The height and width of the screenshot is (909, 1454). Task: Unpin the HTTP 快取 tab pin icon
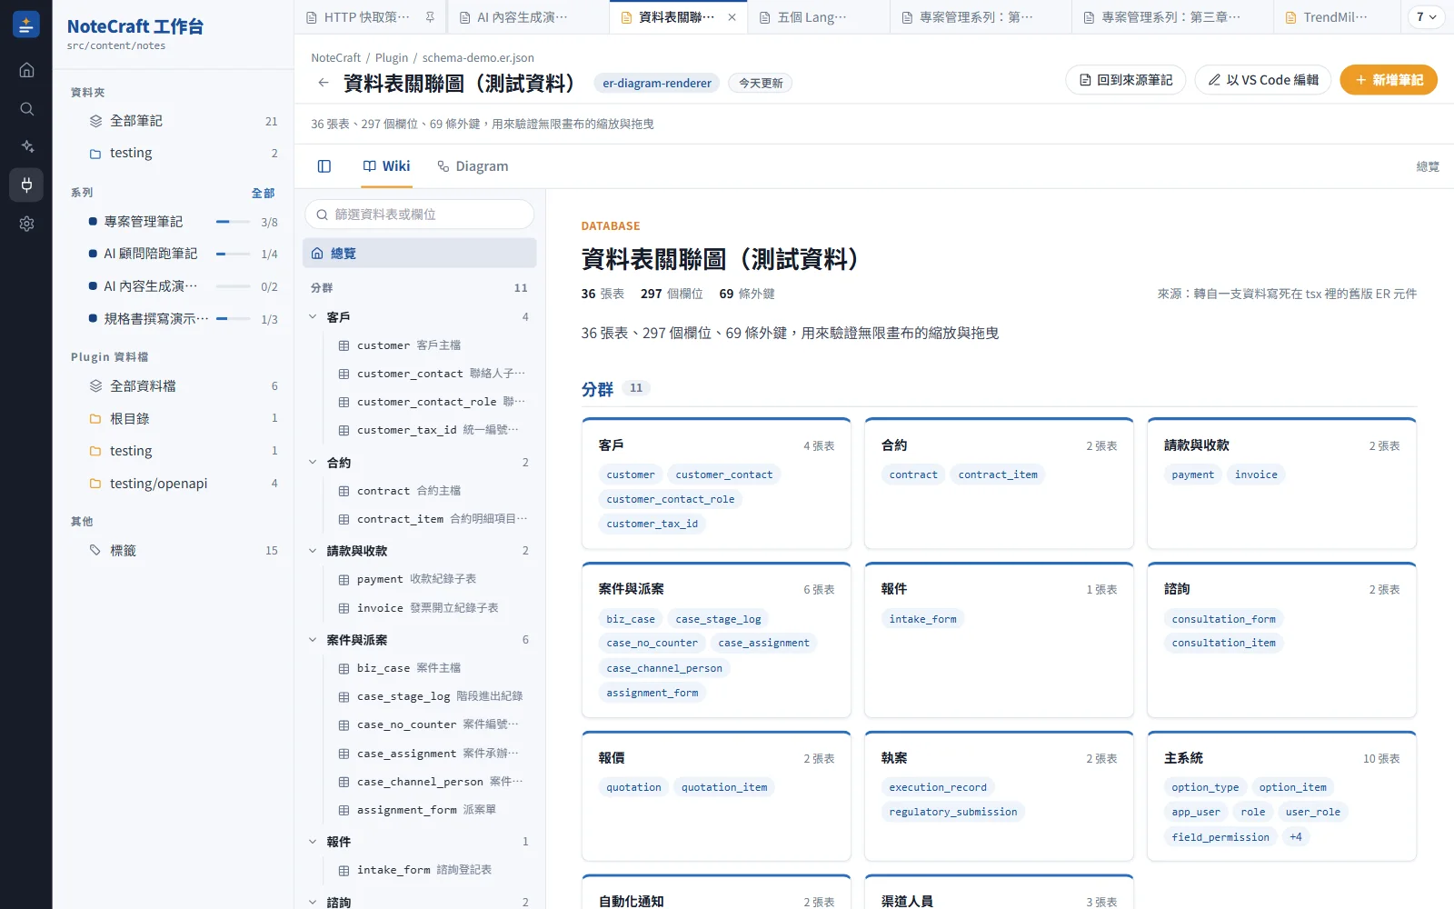(430, 17)
